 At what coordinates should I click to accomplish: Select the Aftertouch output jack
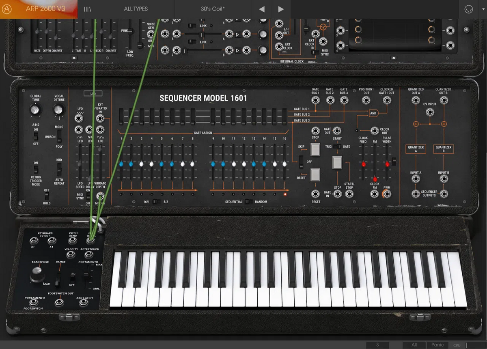88,254
